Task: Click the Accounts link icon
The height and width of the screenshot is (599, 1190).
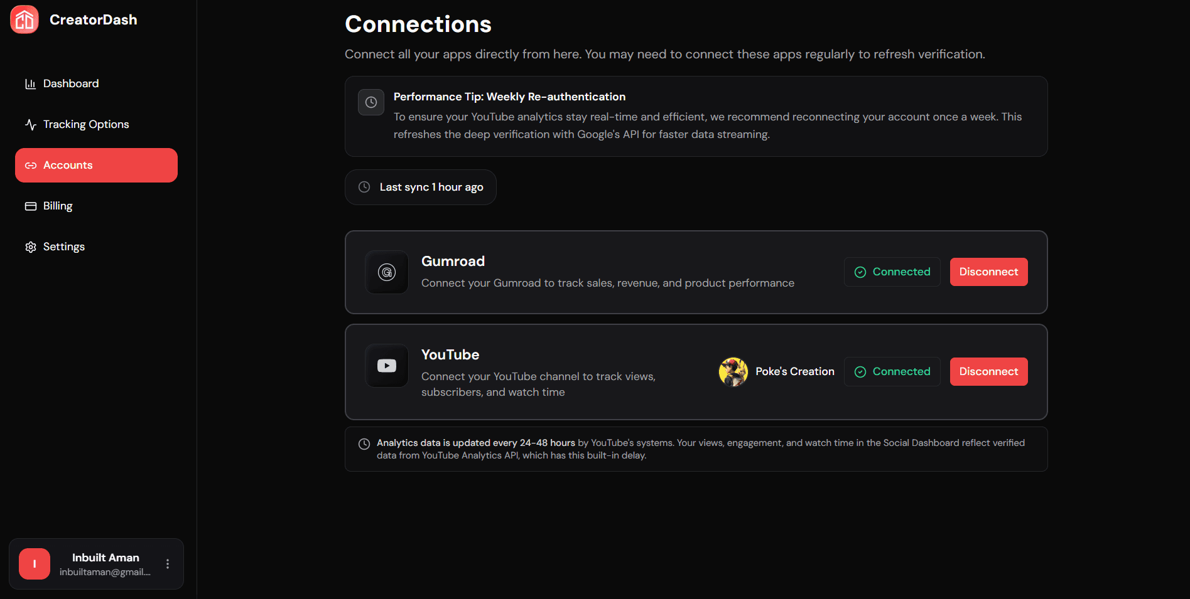Action: point(30,166)
